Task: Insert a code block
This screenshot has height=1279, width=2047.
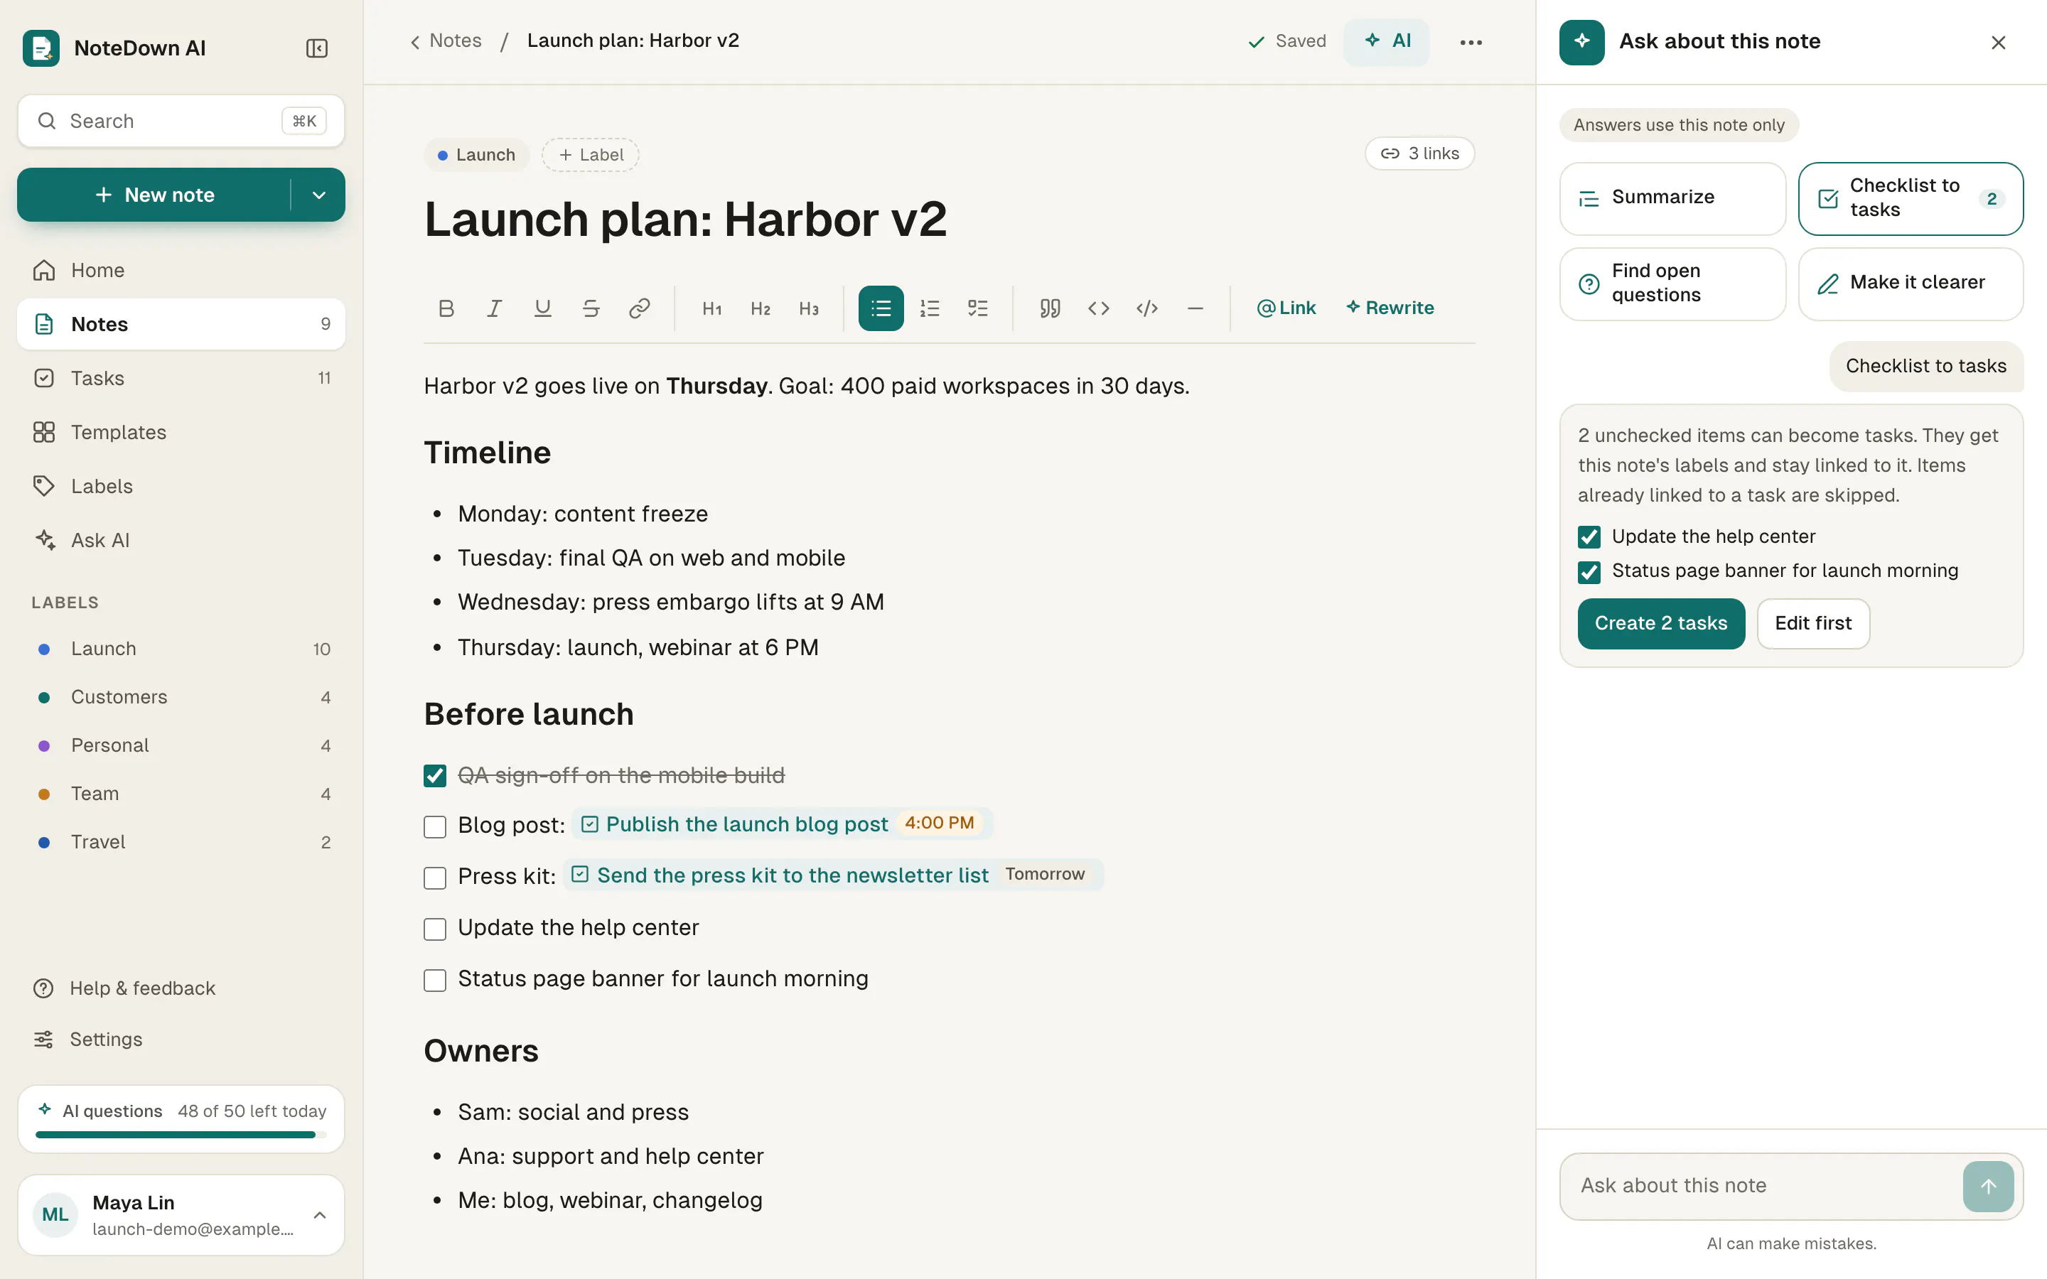Action: point(1147,308)
